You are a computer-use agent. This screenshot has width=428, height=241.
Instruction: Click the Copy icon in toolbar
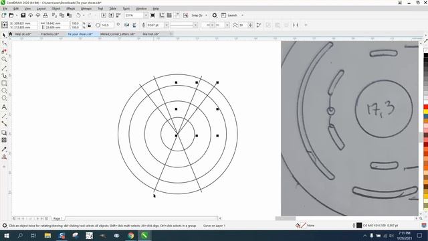click(x=62, y=15)
